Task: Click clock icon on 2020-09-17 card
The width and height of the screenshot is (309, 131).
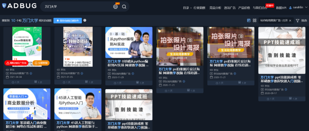Action: [x=268, y=99]
